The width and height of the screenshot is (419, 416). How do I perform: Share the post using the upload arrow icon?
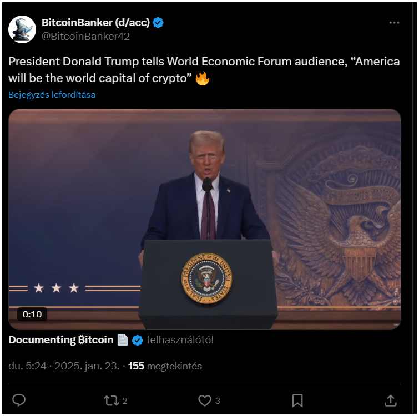(x=390, y=400)
